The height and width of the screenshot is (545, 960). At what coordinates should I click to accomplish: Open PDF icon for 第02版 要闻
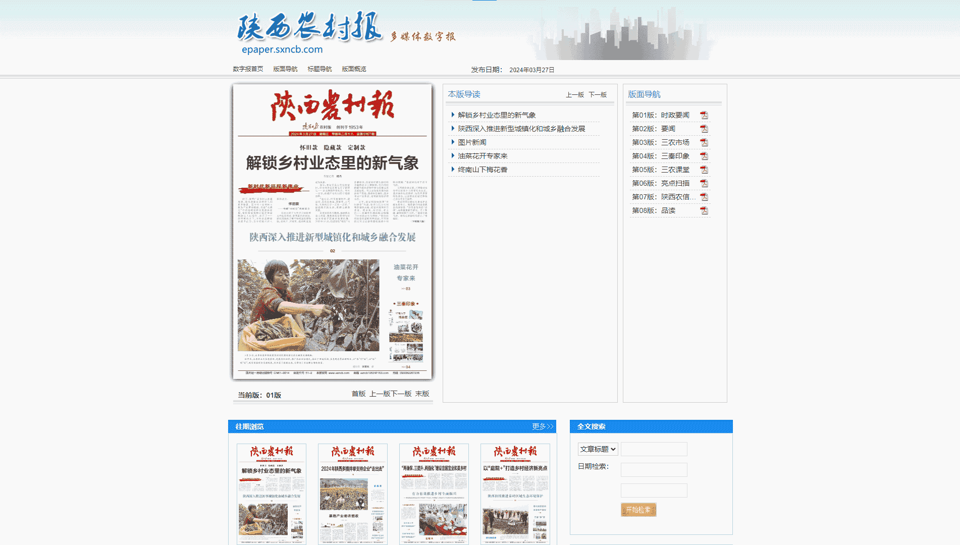[704, 129]
